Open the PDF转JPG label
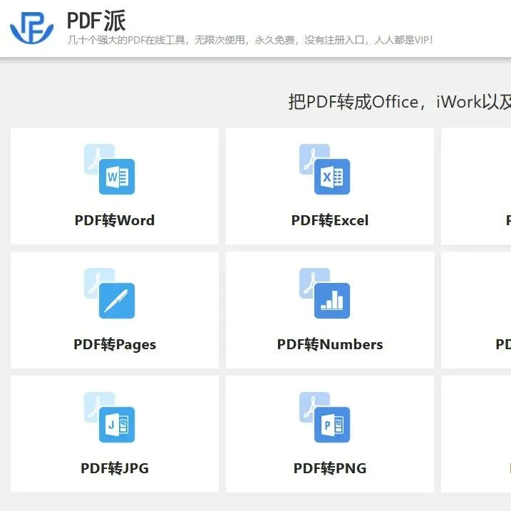Viewport: 511px width, 511px height. 115,468
